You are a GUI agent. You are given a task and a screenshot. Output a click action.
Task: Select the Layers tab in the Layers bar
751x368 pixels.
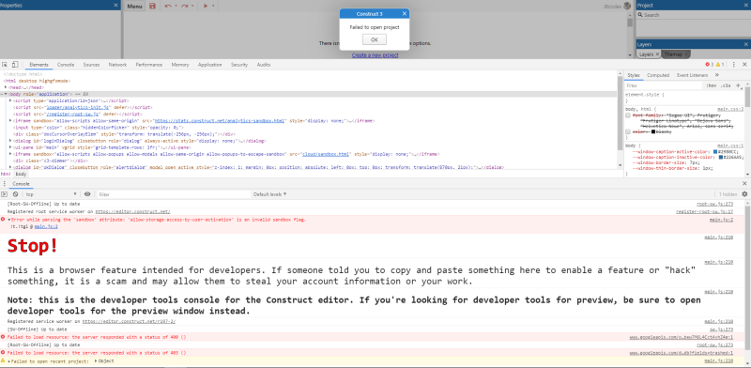pyautogui.click(x=646, y=54)
